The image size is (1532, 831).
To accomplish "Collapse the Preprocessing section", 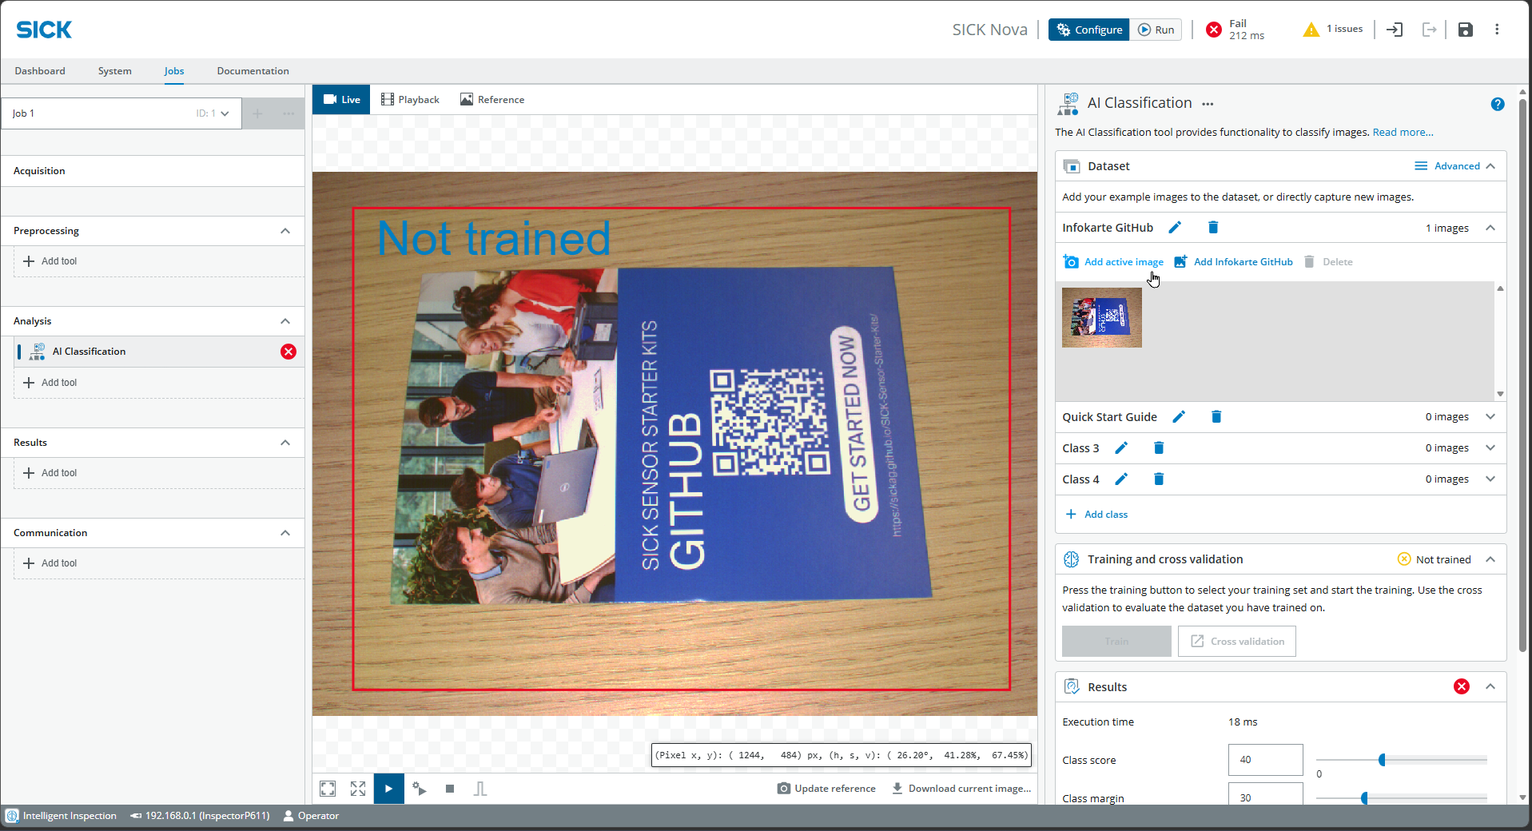I will [x=285, y=231].
